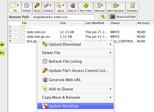This screenshot has height=112, width=154.
Task: Open the Queue toolbar button
Action: [x=61, y=7]
